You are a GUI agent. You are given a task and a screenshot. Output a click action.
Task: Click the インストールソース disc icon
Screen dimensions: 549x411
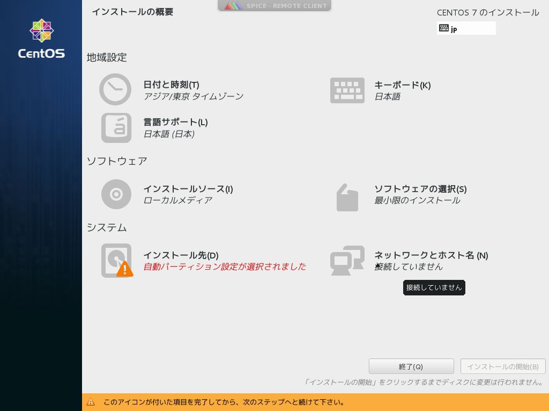[x=116, y=194]
